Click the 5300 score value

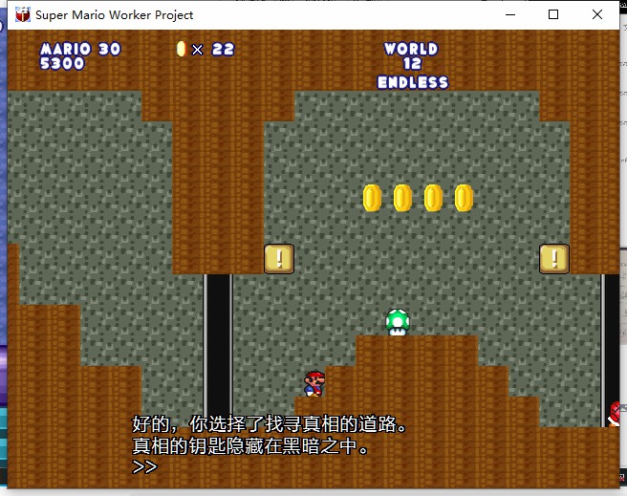click(62, 63)
